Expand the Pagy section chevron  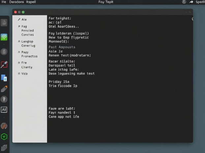click(19, 52)
